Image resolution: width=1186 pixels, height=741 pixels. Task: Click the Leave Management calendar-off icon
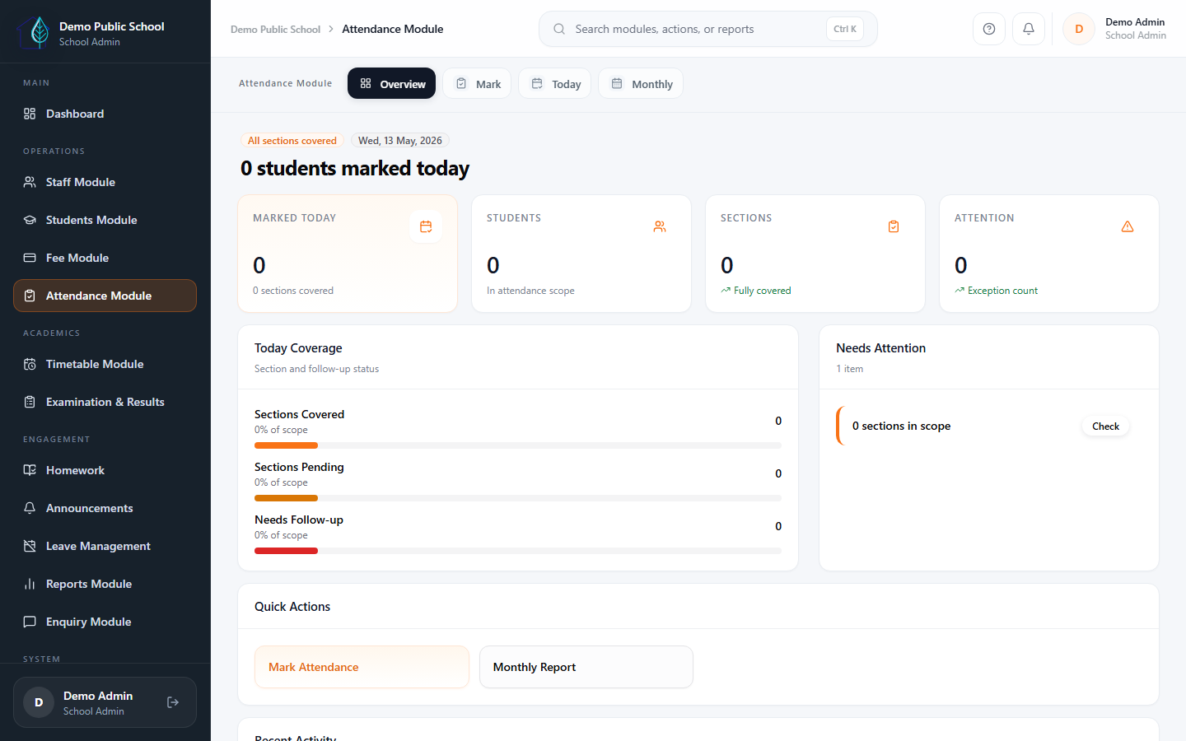click(x=30, y=546)
